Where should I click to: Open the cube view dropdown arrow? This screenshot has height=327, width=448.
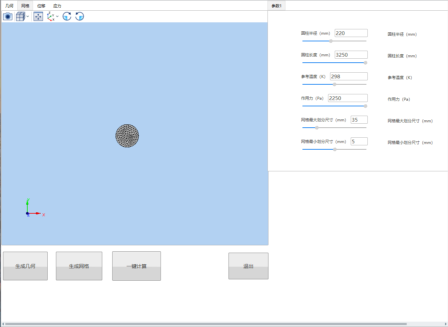tap(28, 16)
